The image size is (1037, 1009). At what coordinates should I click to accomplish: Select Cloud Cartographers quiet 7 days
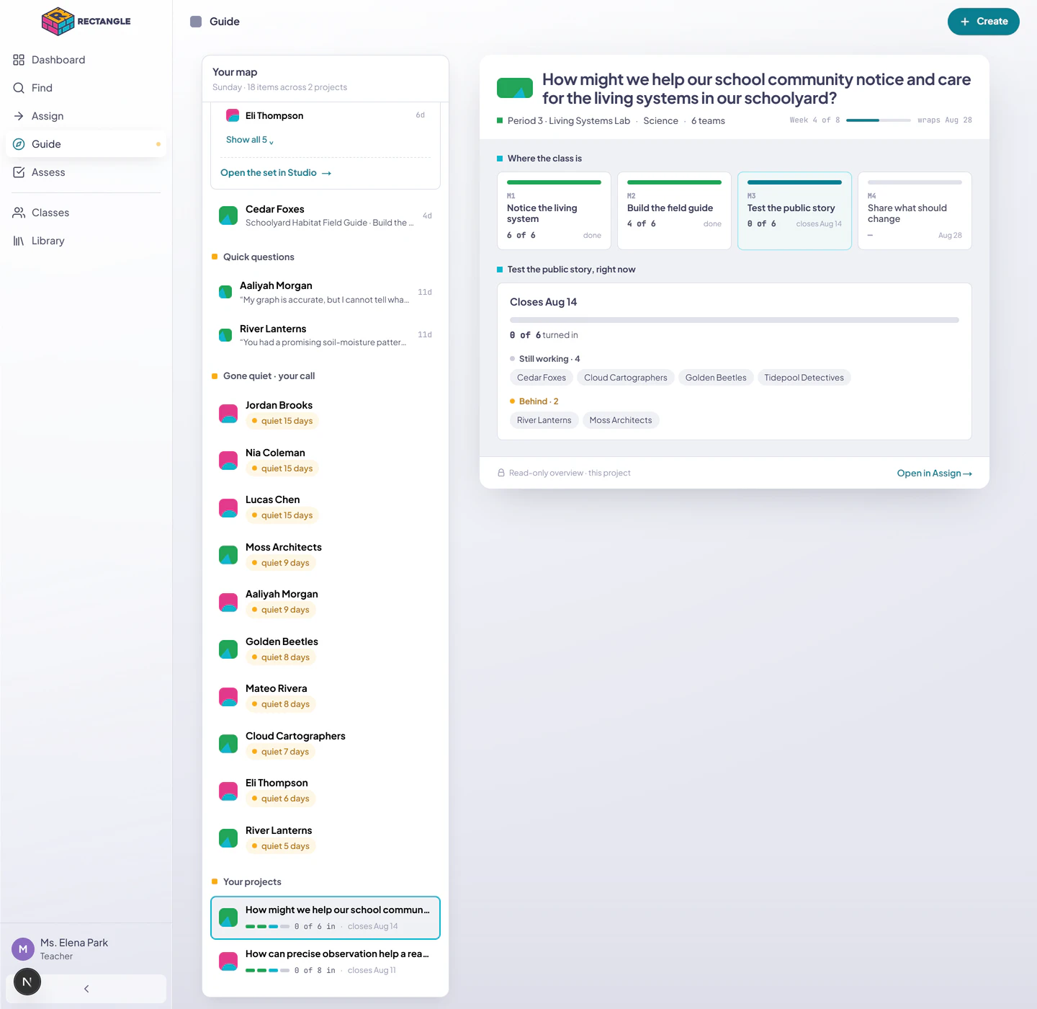pyautogui.click(x=326, y=744)
